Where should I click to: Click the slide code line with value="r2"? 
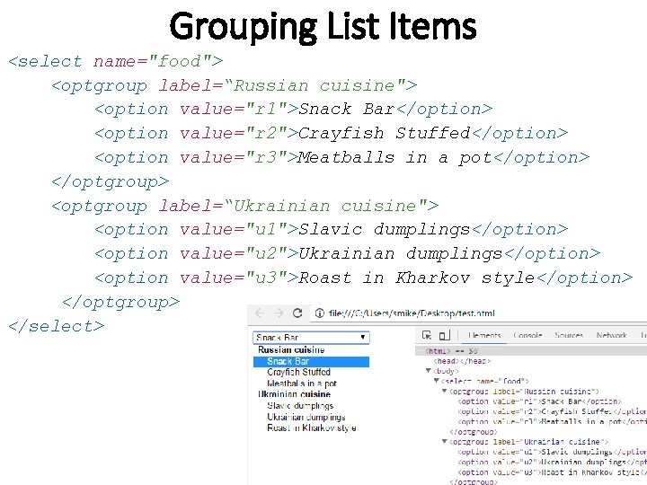(x=332, y=133)
